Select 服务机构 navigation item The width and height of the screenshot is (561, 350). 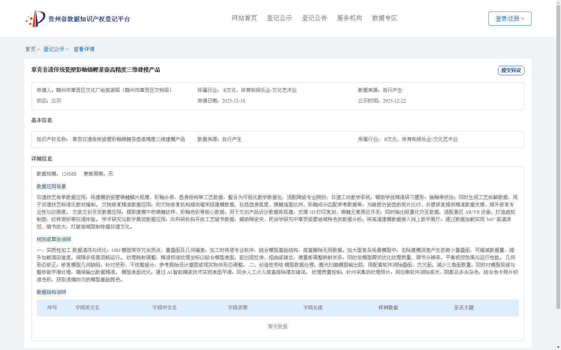point(350,18)
